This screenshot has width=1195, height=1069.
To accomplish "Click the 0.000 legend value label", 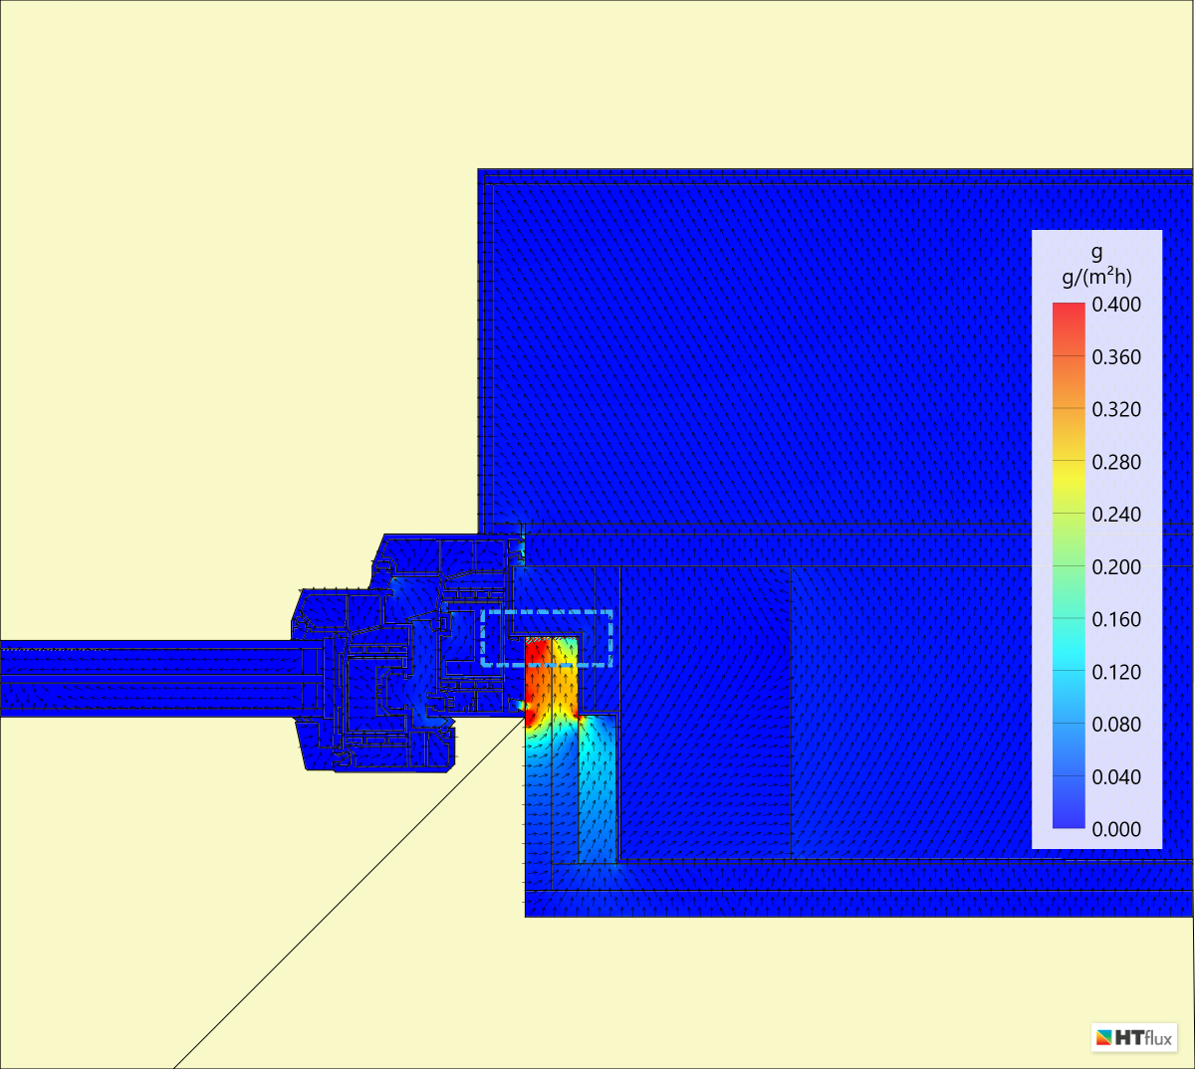I will pos(1116,829).
